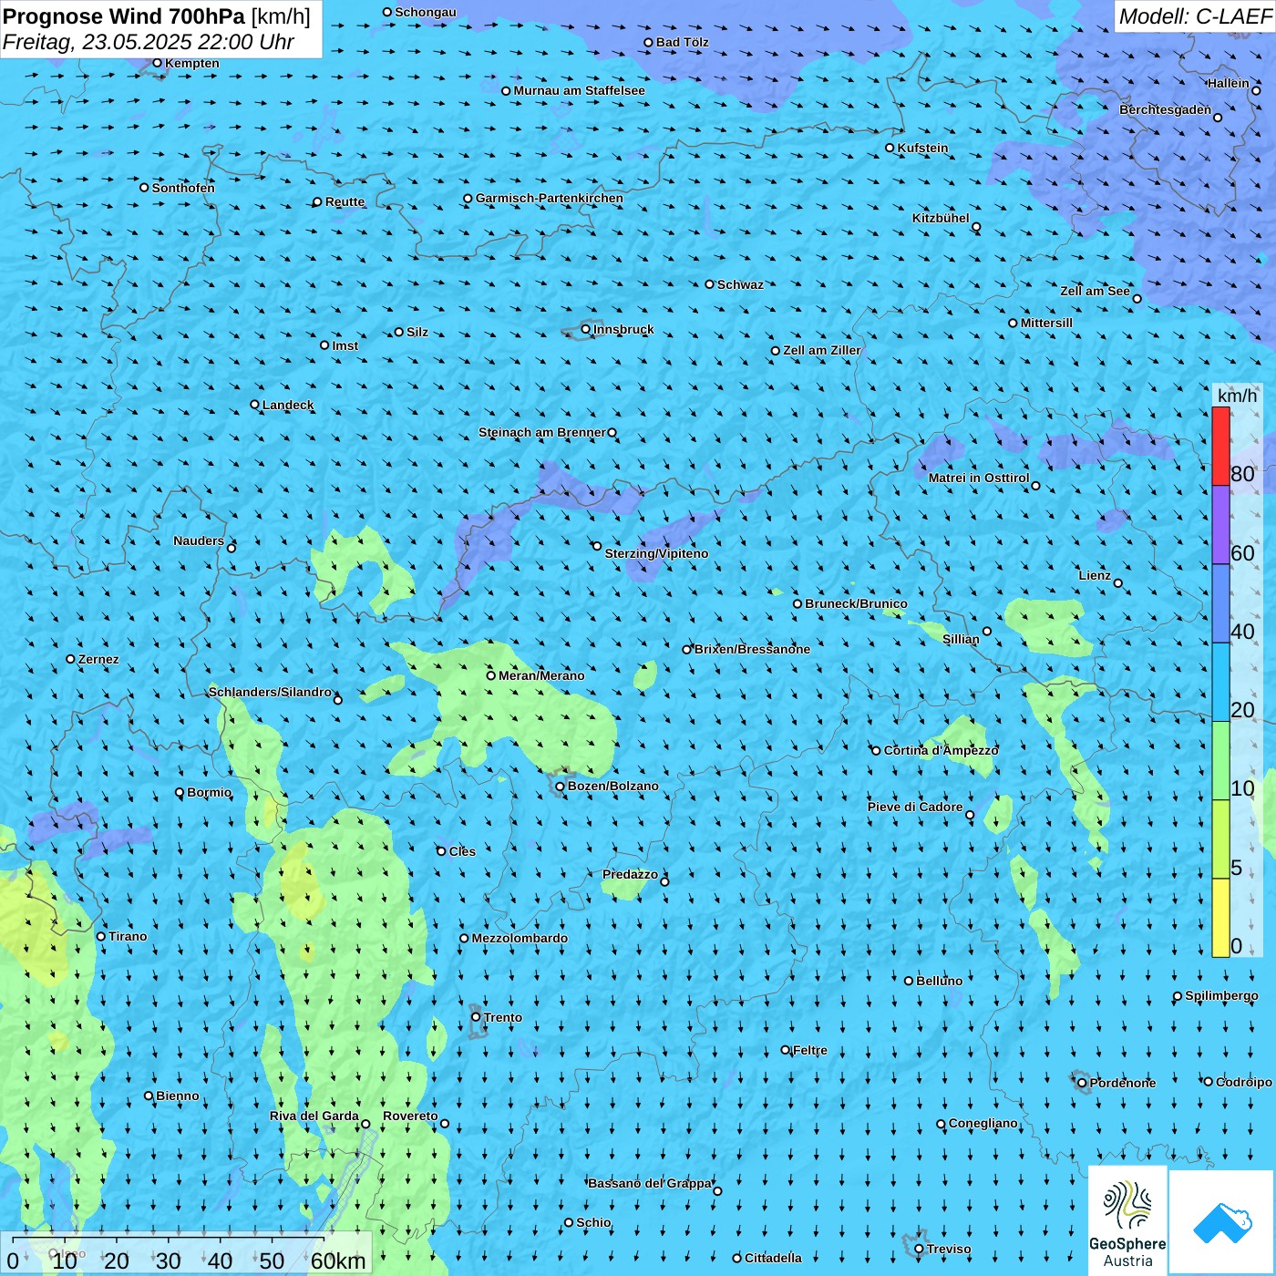The height and width of the screenshot is (1276, 1276).
Task: Click the Sonthofen city label
Action: 183,188
